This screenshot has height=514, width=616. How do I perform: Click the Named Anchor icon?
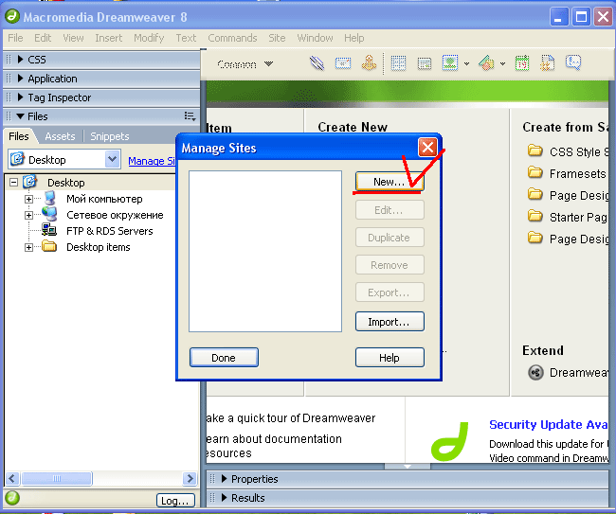pos(369,63)
